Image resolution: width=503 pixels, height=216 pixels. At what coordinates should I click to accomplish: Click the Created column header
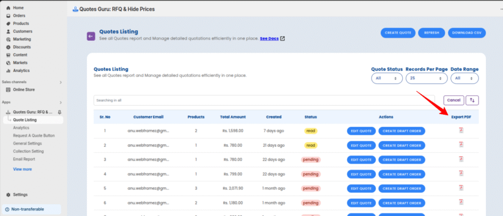(x=274, y=117)
